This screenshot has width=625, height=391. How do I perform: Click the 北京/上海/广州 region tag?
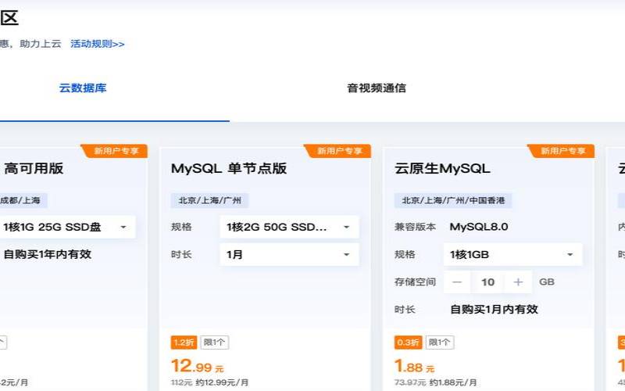[x=209, y=200]
